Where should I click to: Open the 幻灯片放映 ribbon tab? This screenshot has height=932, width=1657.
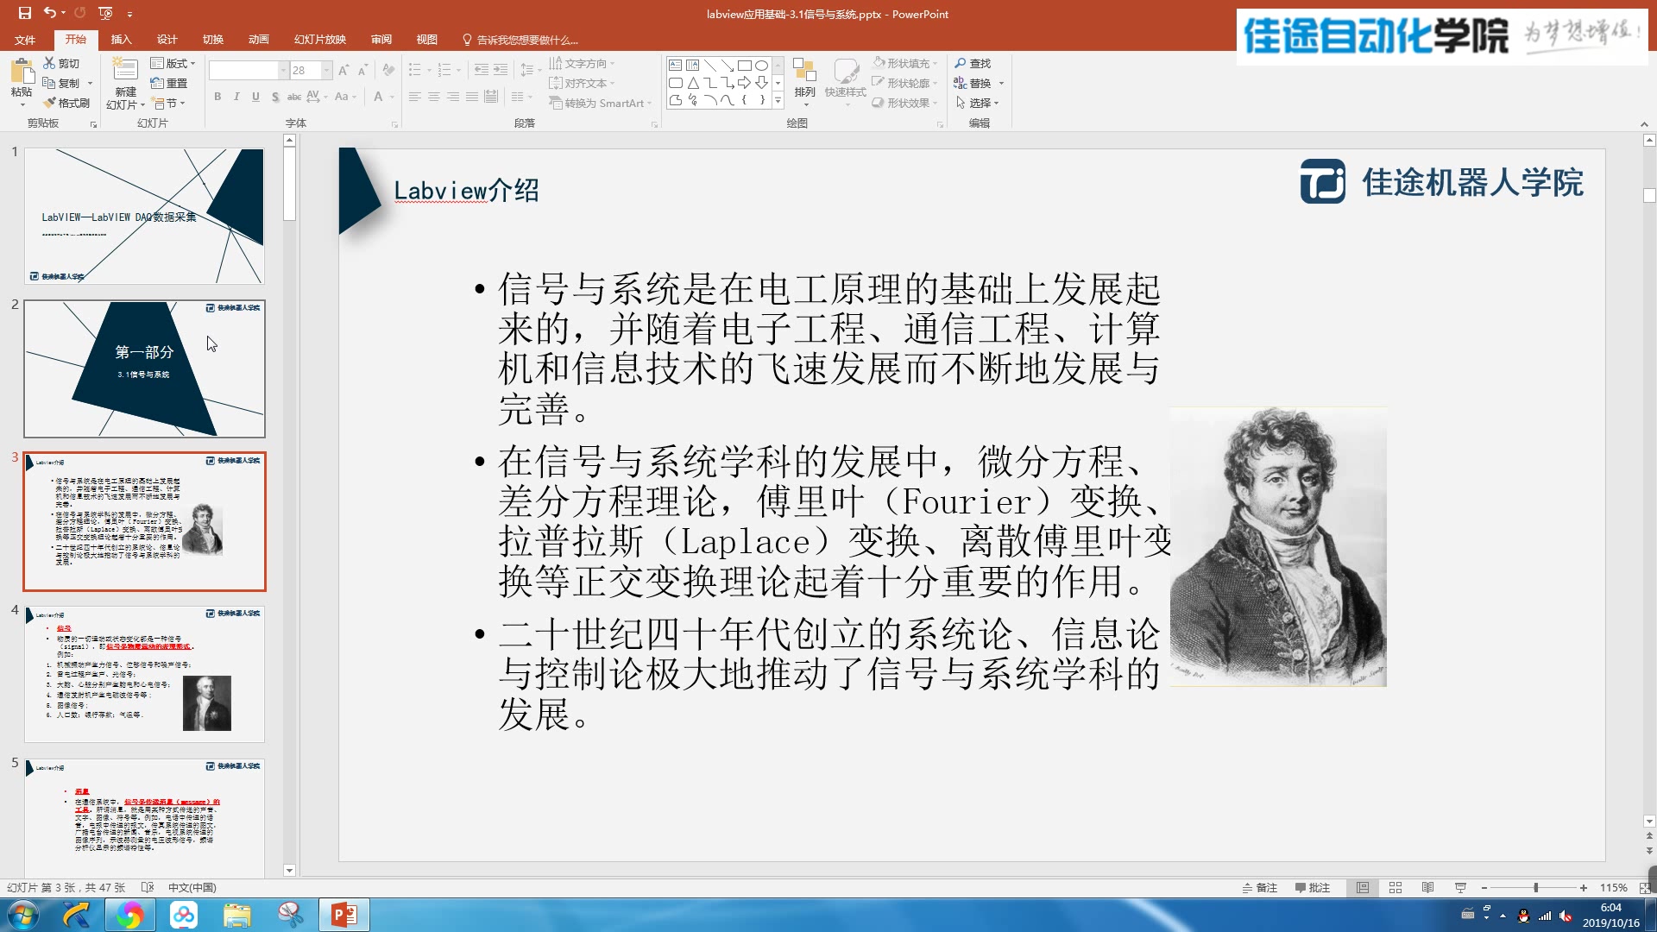coord(320,39)
